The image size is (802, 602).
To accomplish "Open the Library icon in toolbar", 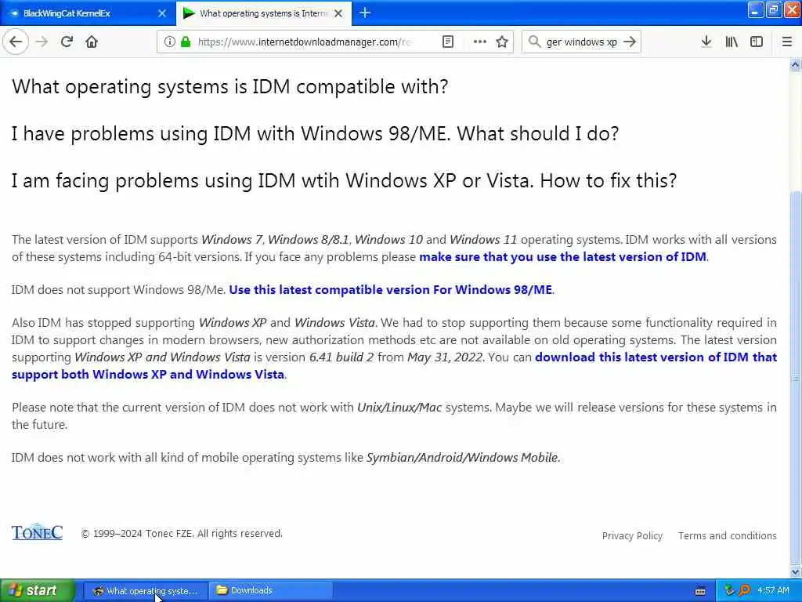I will coord(732,42).
